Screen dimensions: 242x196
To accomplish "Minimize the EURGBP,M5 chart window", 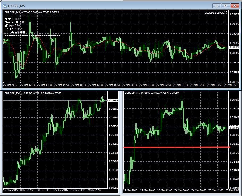I will pyautogui.click(x=217, y=6).
